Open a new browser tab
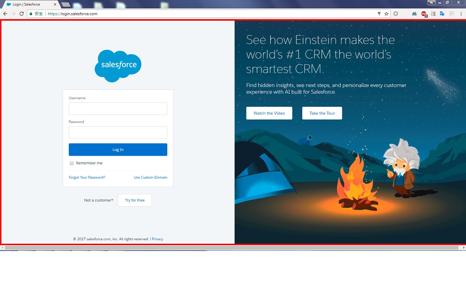This screenshot has width=466, height=291. 66,4
